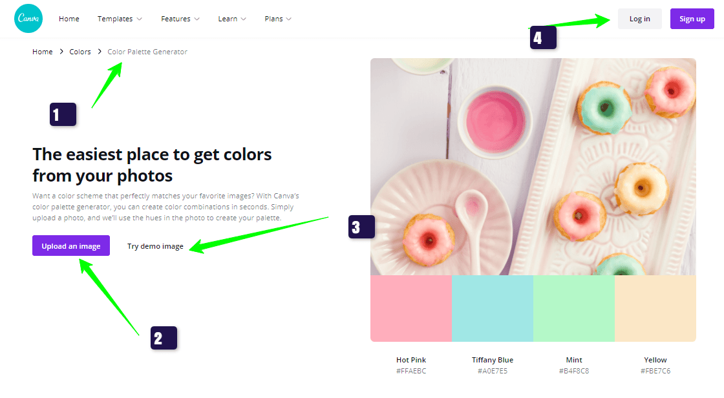Open the Learn dropdown menu
This screenshot has height=398, width=724.
pyautogui.click(x=232, y=19)
